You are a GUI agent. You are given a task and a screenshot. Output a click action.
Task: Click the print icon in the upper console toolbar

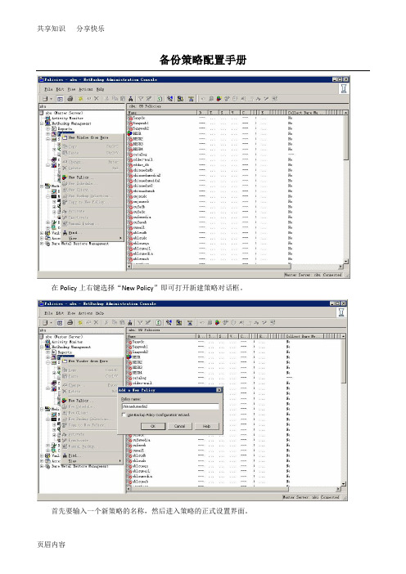[70, 98]
